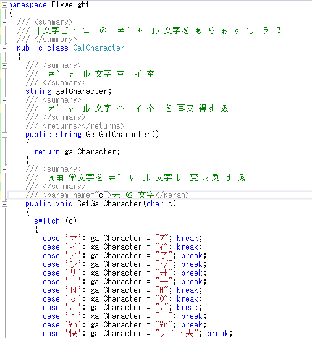The width and height of the screenshot is (312, 338).
Task: Click the param name="c" comment line
Action: (x=108, y=195)
